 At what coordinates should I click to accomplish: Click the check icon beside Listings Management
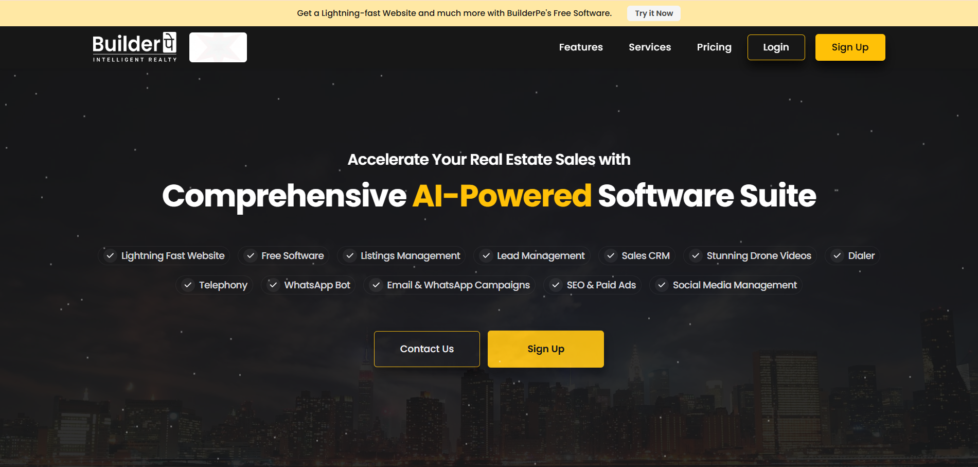350,255
